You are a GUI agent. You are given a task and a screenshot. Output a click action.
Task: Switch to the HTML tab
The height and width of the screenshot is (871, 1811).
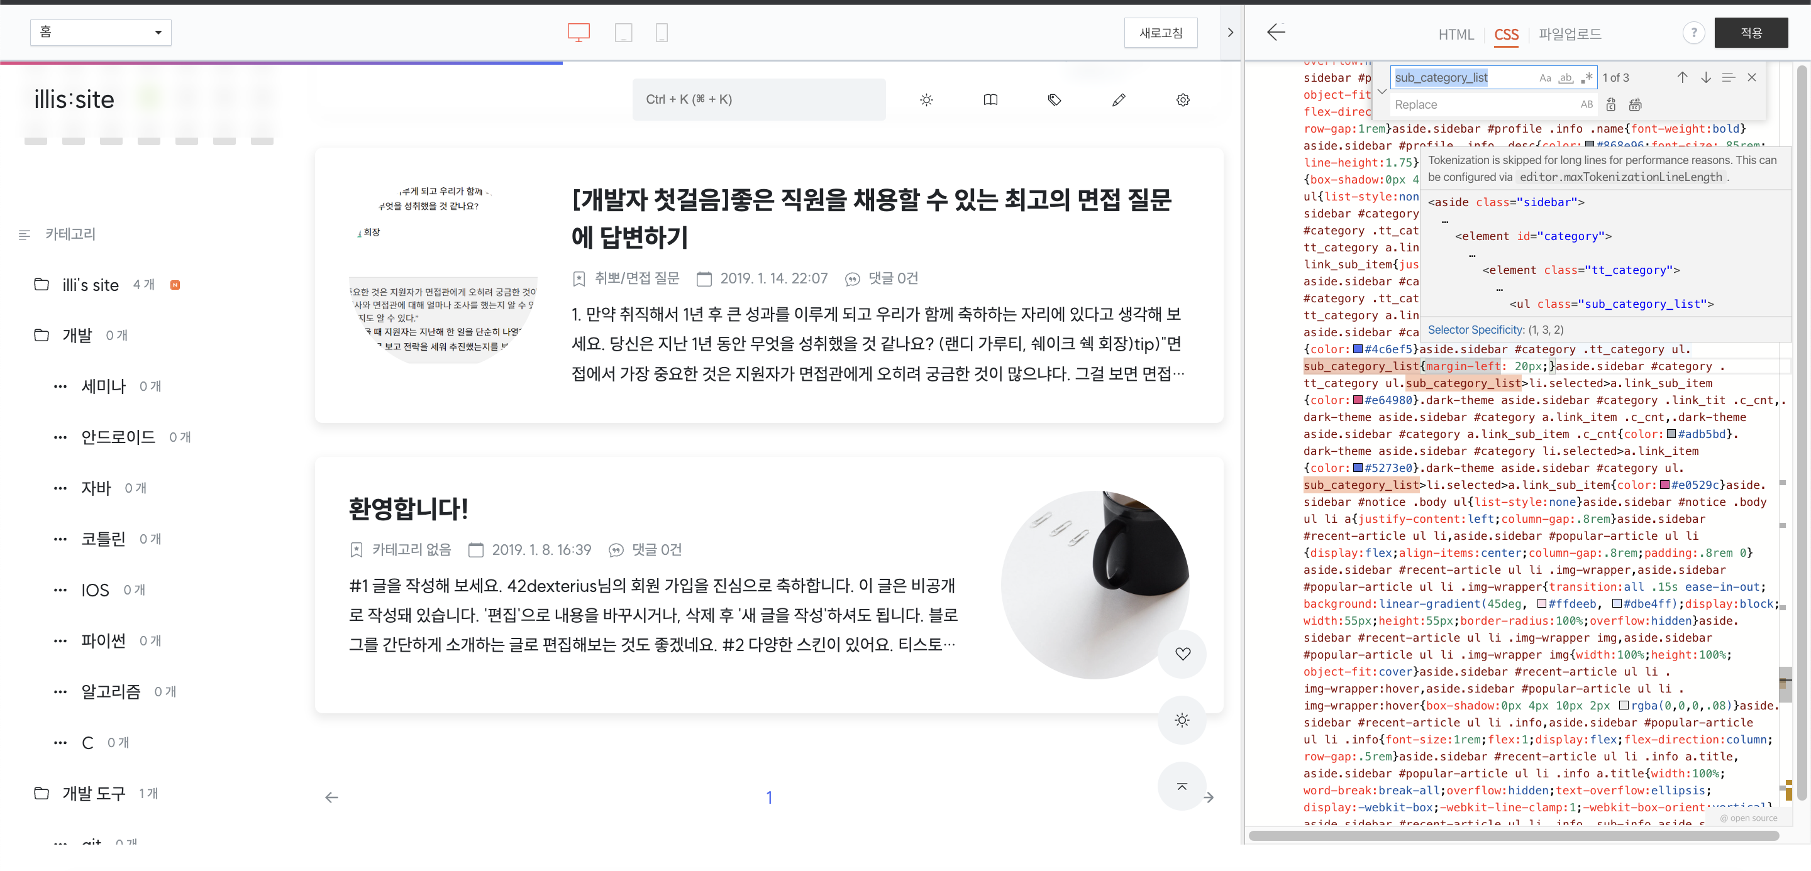(x=1455, y=35)
